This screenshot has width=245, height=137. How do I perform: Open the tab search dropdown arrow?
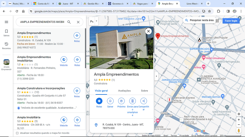click(3, 3)
